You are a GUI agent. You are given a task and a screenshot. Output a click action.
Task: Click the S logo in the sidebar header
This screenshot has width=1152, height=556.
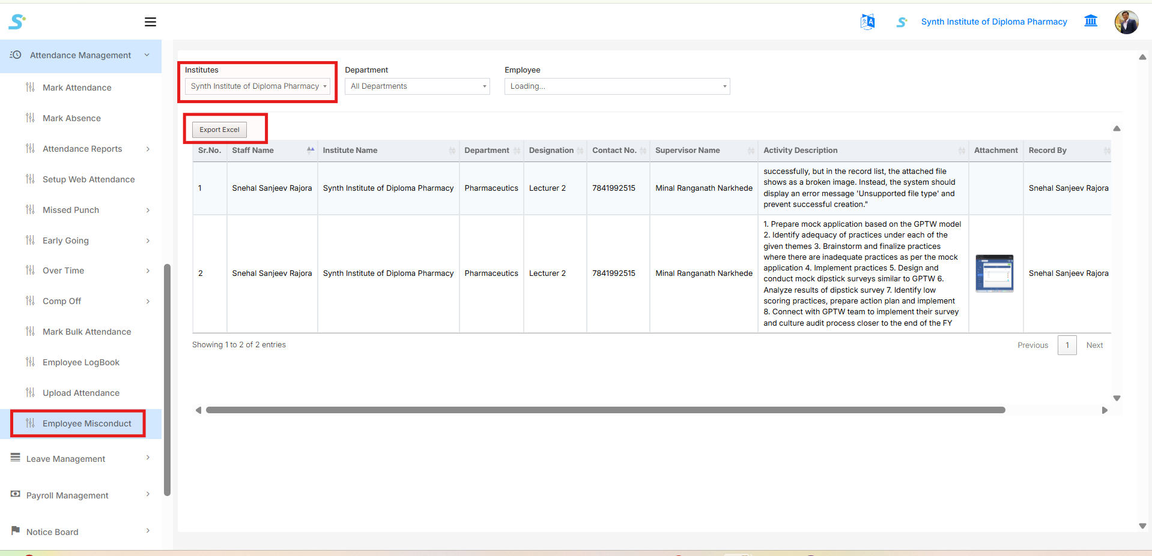point(17,22)
